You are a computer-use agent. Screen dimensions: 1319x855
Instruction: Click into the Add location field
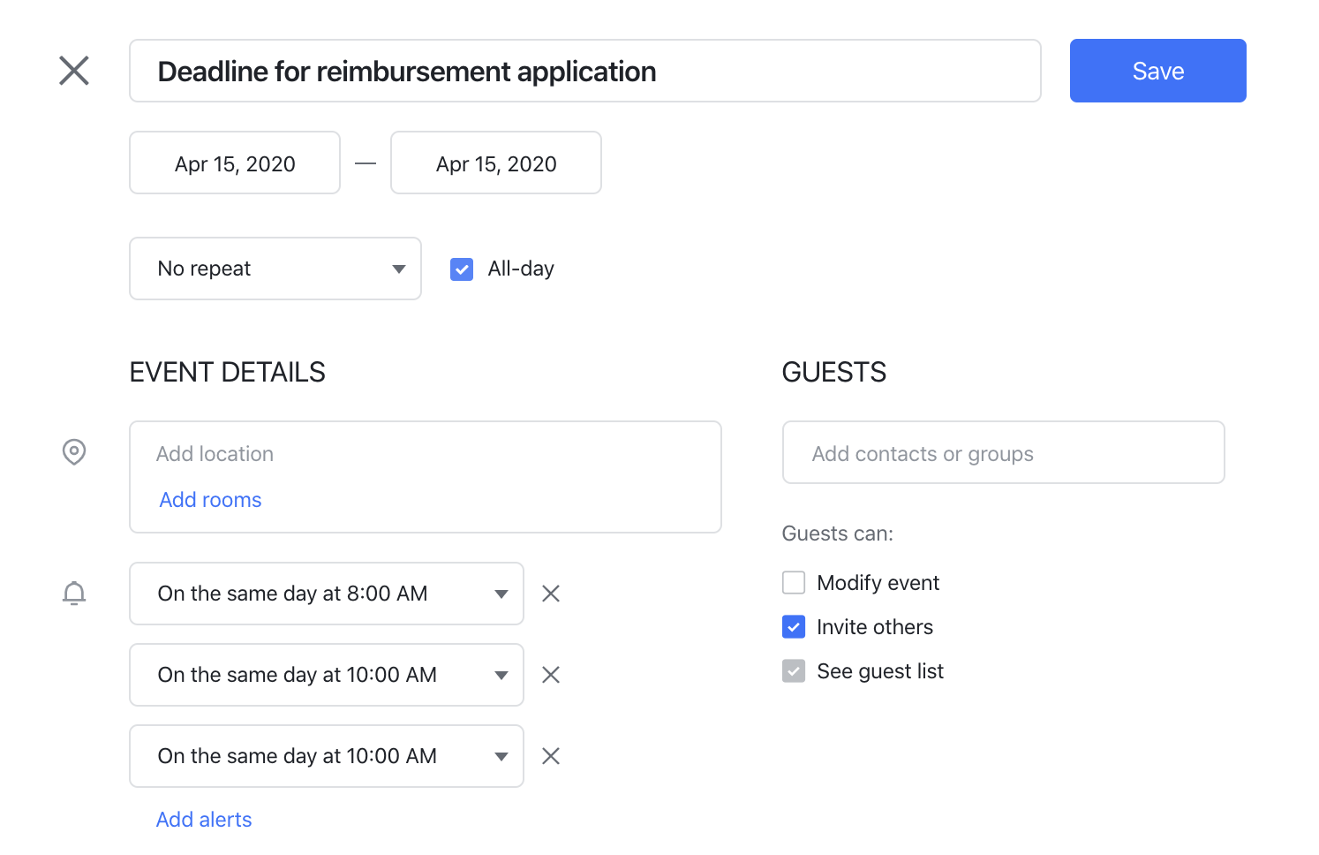coord(425,454)
